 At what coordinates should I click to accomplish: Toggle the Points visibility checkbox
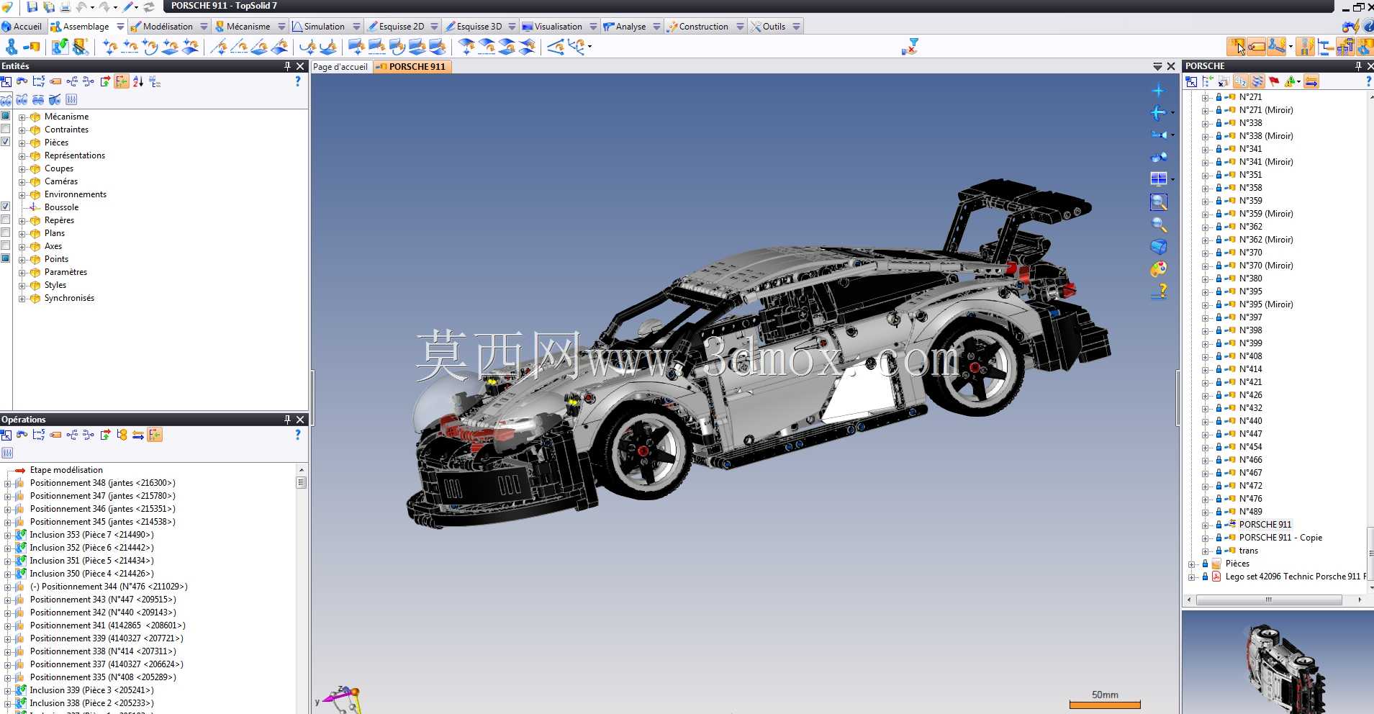pos(6,258)
